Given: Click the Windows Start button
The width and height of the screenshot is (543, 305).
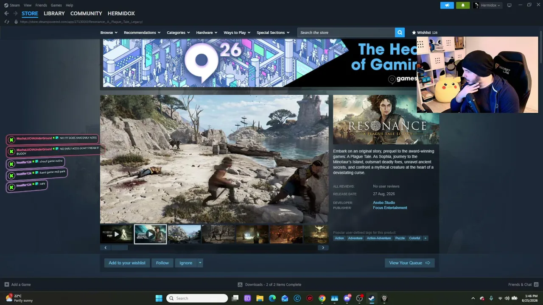Looking at the screenshot, I should pos(159,298).
